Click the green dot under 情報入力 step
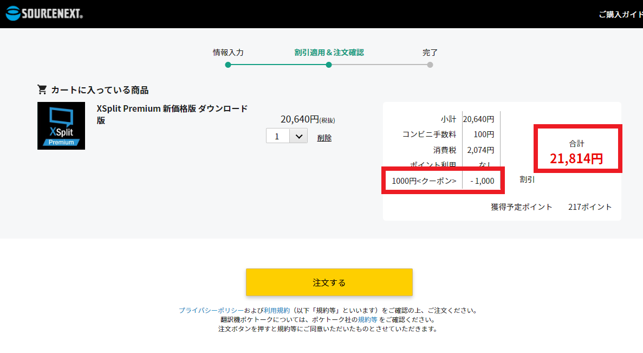This screenshot has height=353, width=643. (228, 65)
